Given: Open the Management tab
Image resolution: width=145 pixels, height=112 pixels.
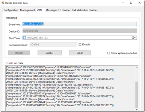Looking at the screenshot, I should pyautogui.click(x=28, y=10).
